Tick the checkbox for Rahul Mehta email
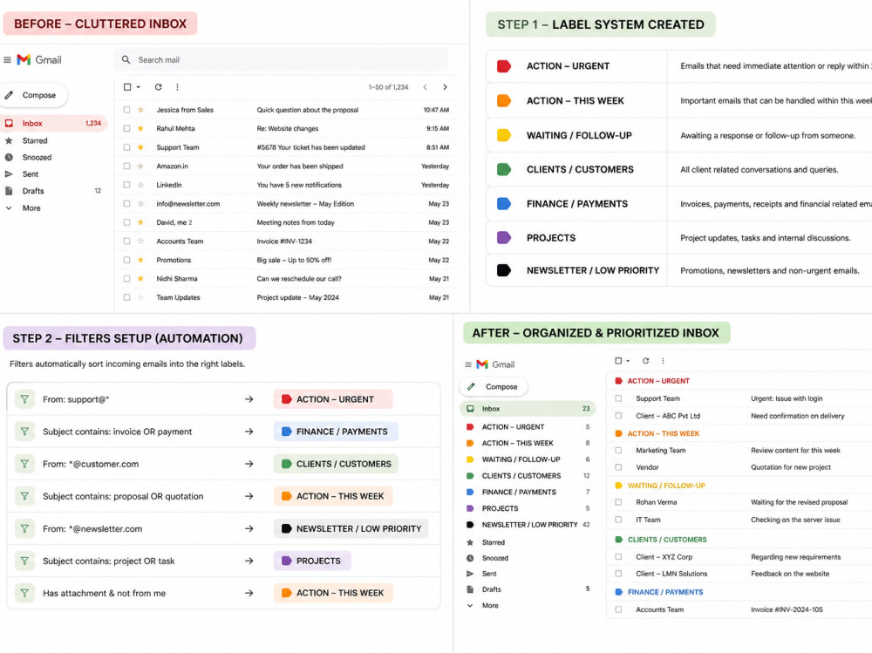Viewport: 872px width, 653px height. pyautogui.click(x=126, y=128)
